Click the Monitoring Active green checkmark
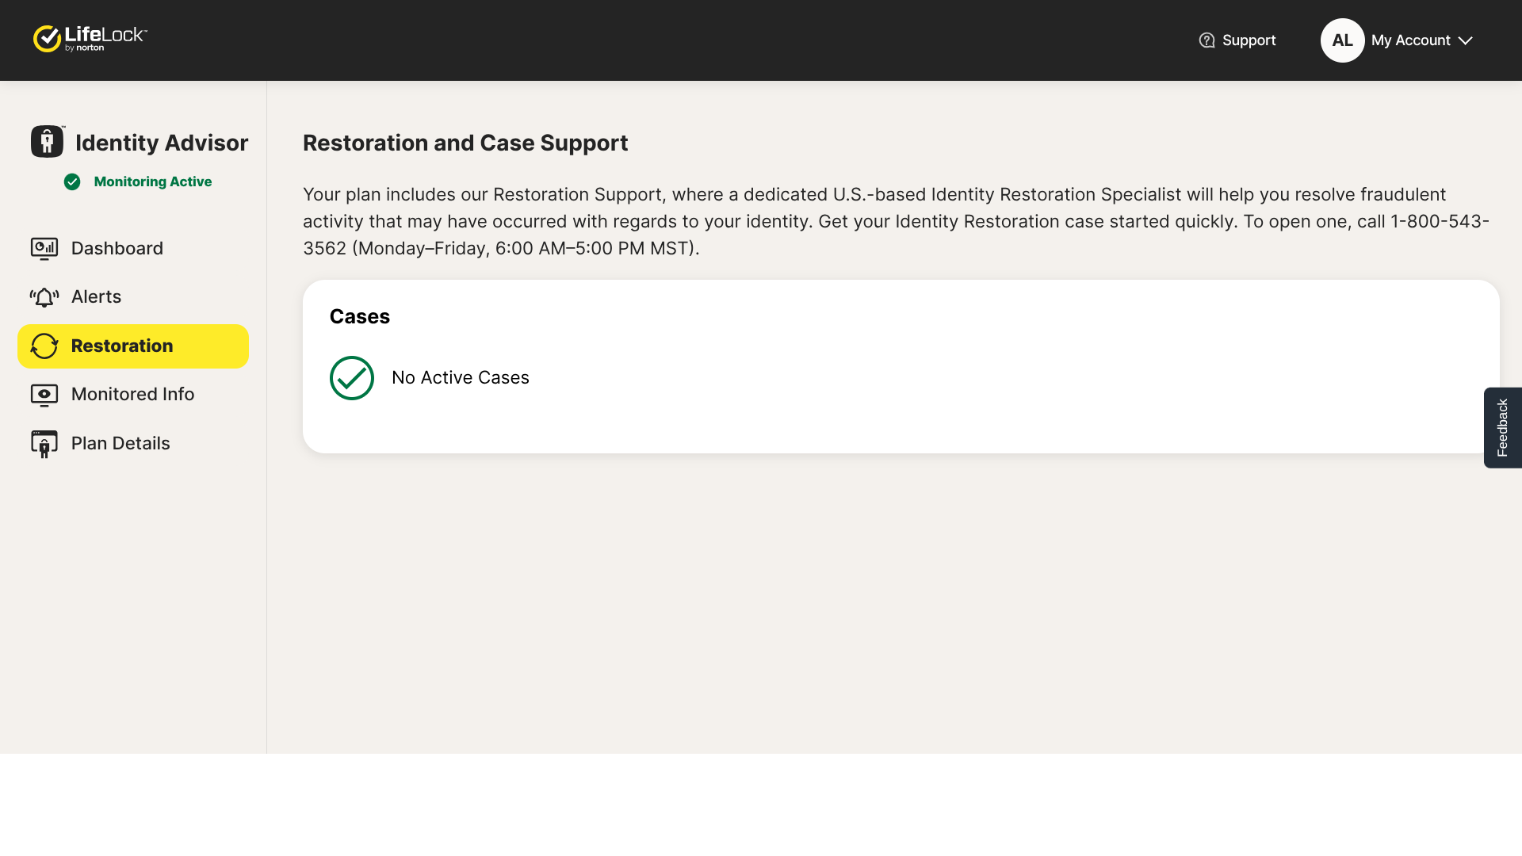This screenshot has height=856, width=1522. coord(72,182)
